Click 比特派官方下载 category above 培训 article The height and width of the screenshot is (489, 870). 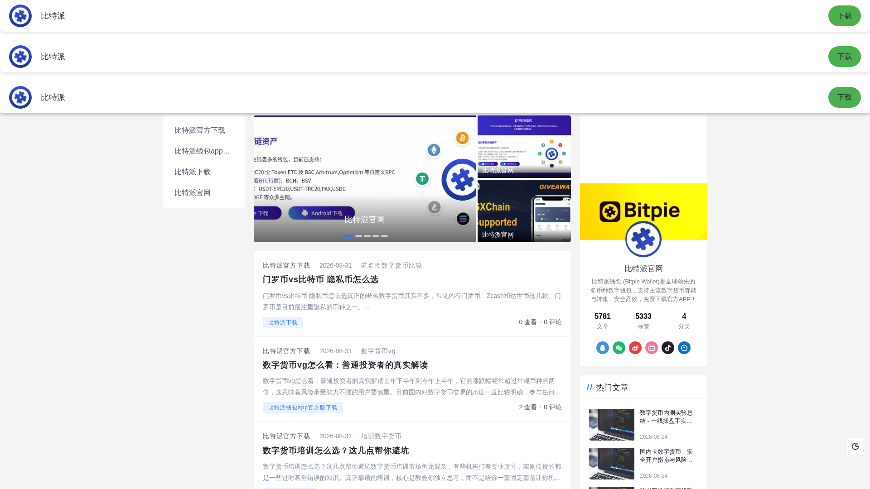(286, 436)
